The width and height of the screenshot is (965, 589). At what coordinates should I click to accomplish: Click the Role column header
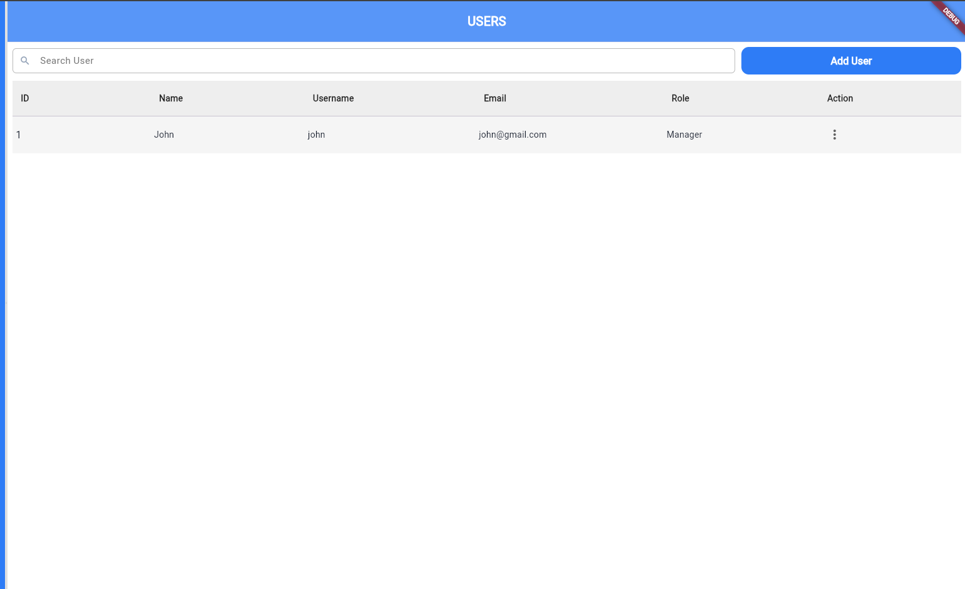[680, 98]
